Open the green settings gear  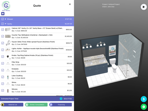coord(144,107)
